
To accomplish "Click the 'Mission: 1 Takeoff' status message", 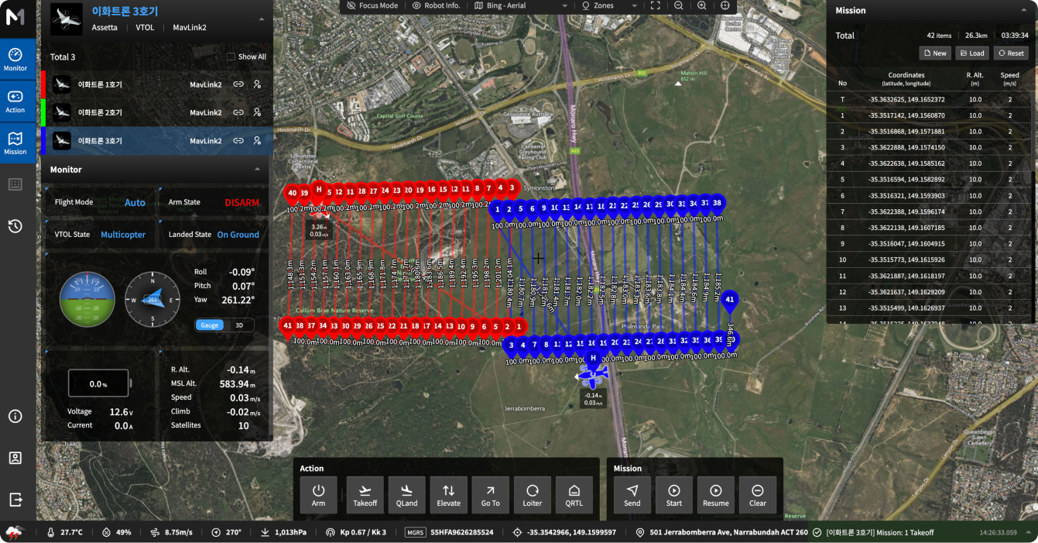I will pyautogui.click(x=880, y=532).
